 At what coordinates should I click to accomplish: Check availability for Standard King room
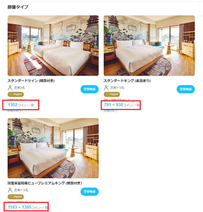click(186, 89)
